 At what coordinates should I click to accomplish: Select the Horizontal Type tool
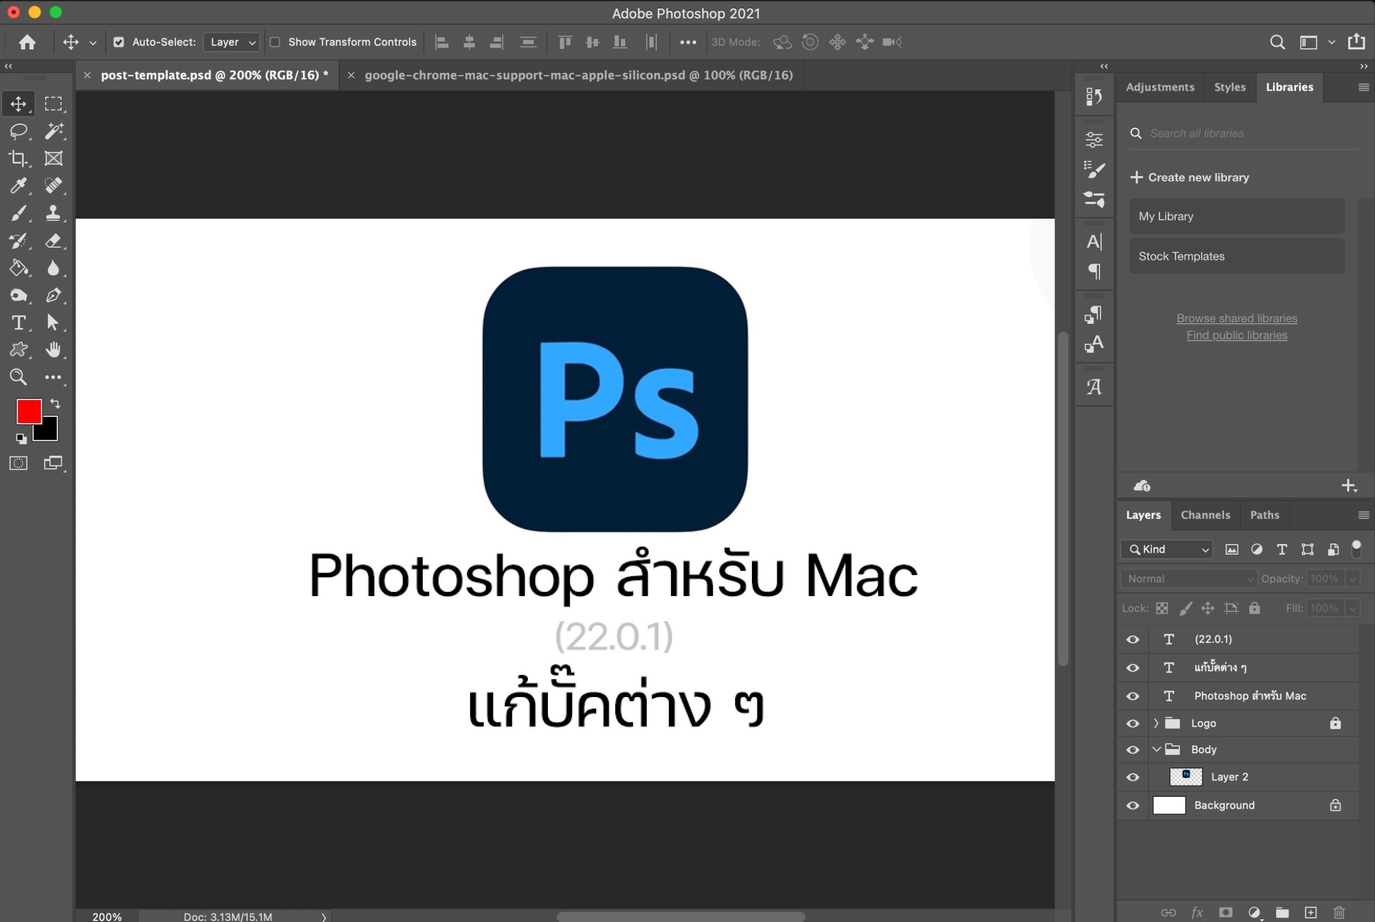pos(18,323)
